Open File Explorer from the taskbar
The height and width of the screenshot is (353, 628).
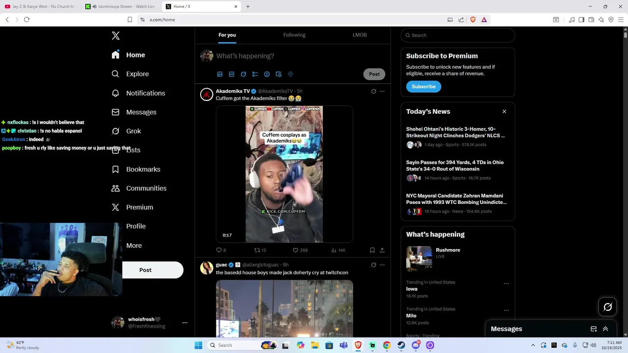tap(314, 345)
